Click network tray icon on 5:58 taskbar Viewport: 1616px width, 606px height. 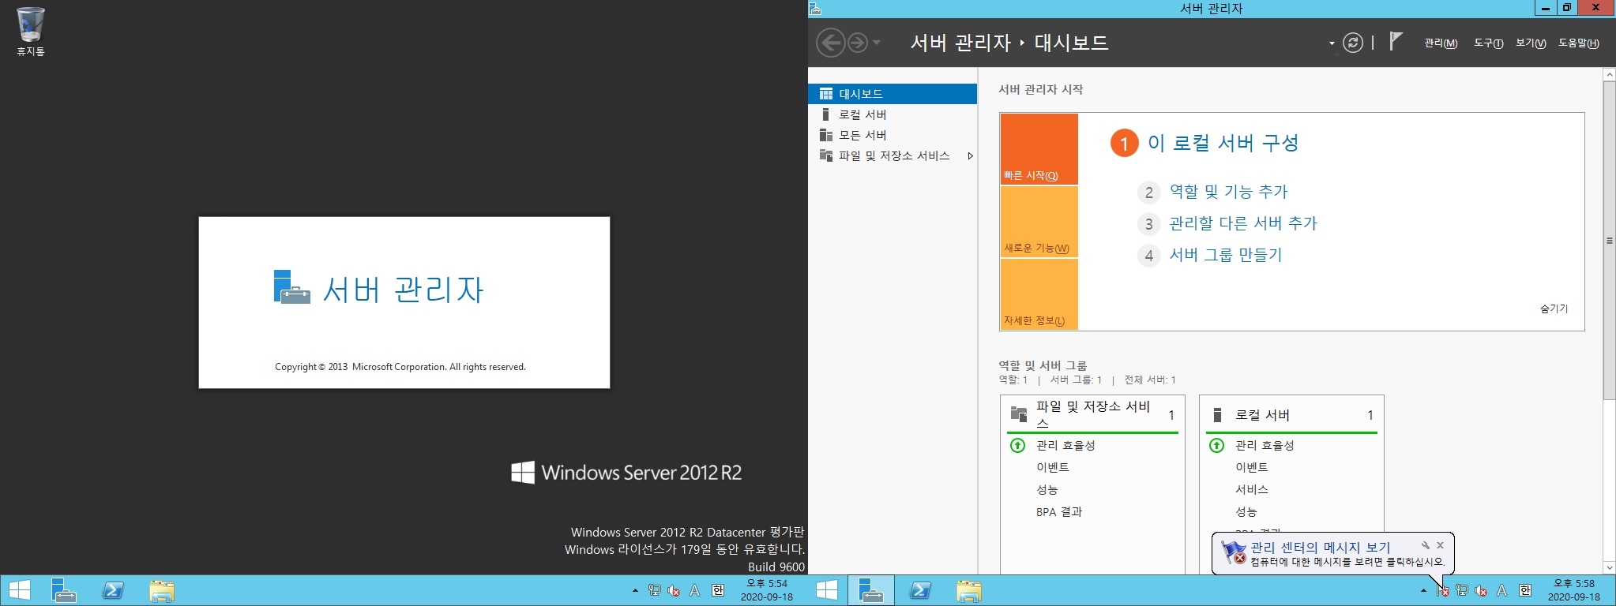(1462, 590)
